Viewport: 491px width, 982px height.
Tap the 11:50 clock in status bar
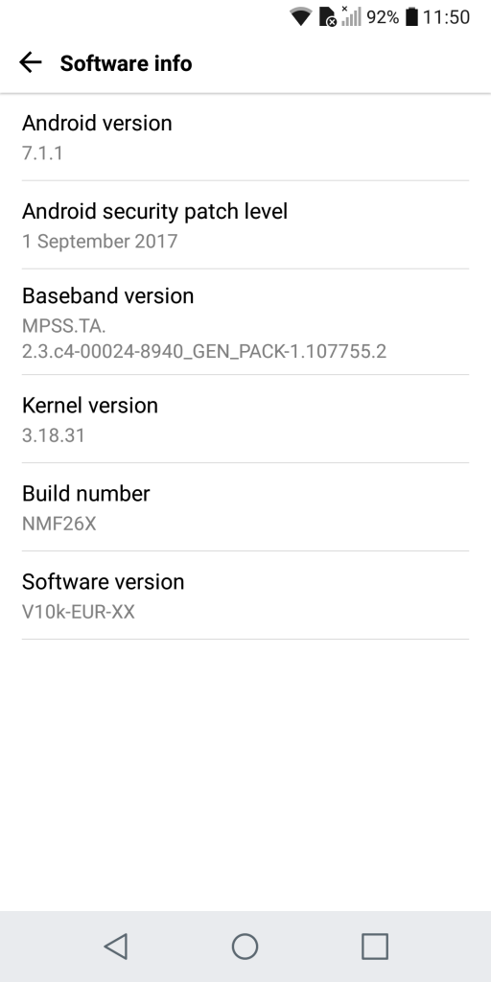coord(446,17)
